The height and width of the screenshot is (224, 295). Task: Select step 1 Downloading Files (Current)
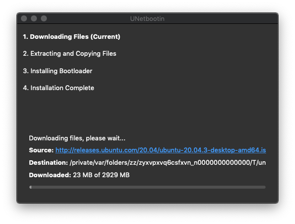tap(71, 37)
